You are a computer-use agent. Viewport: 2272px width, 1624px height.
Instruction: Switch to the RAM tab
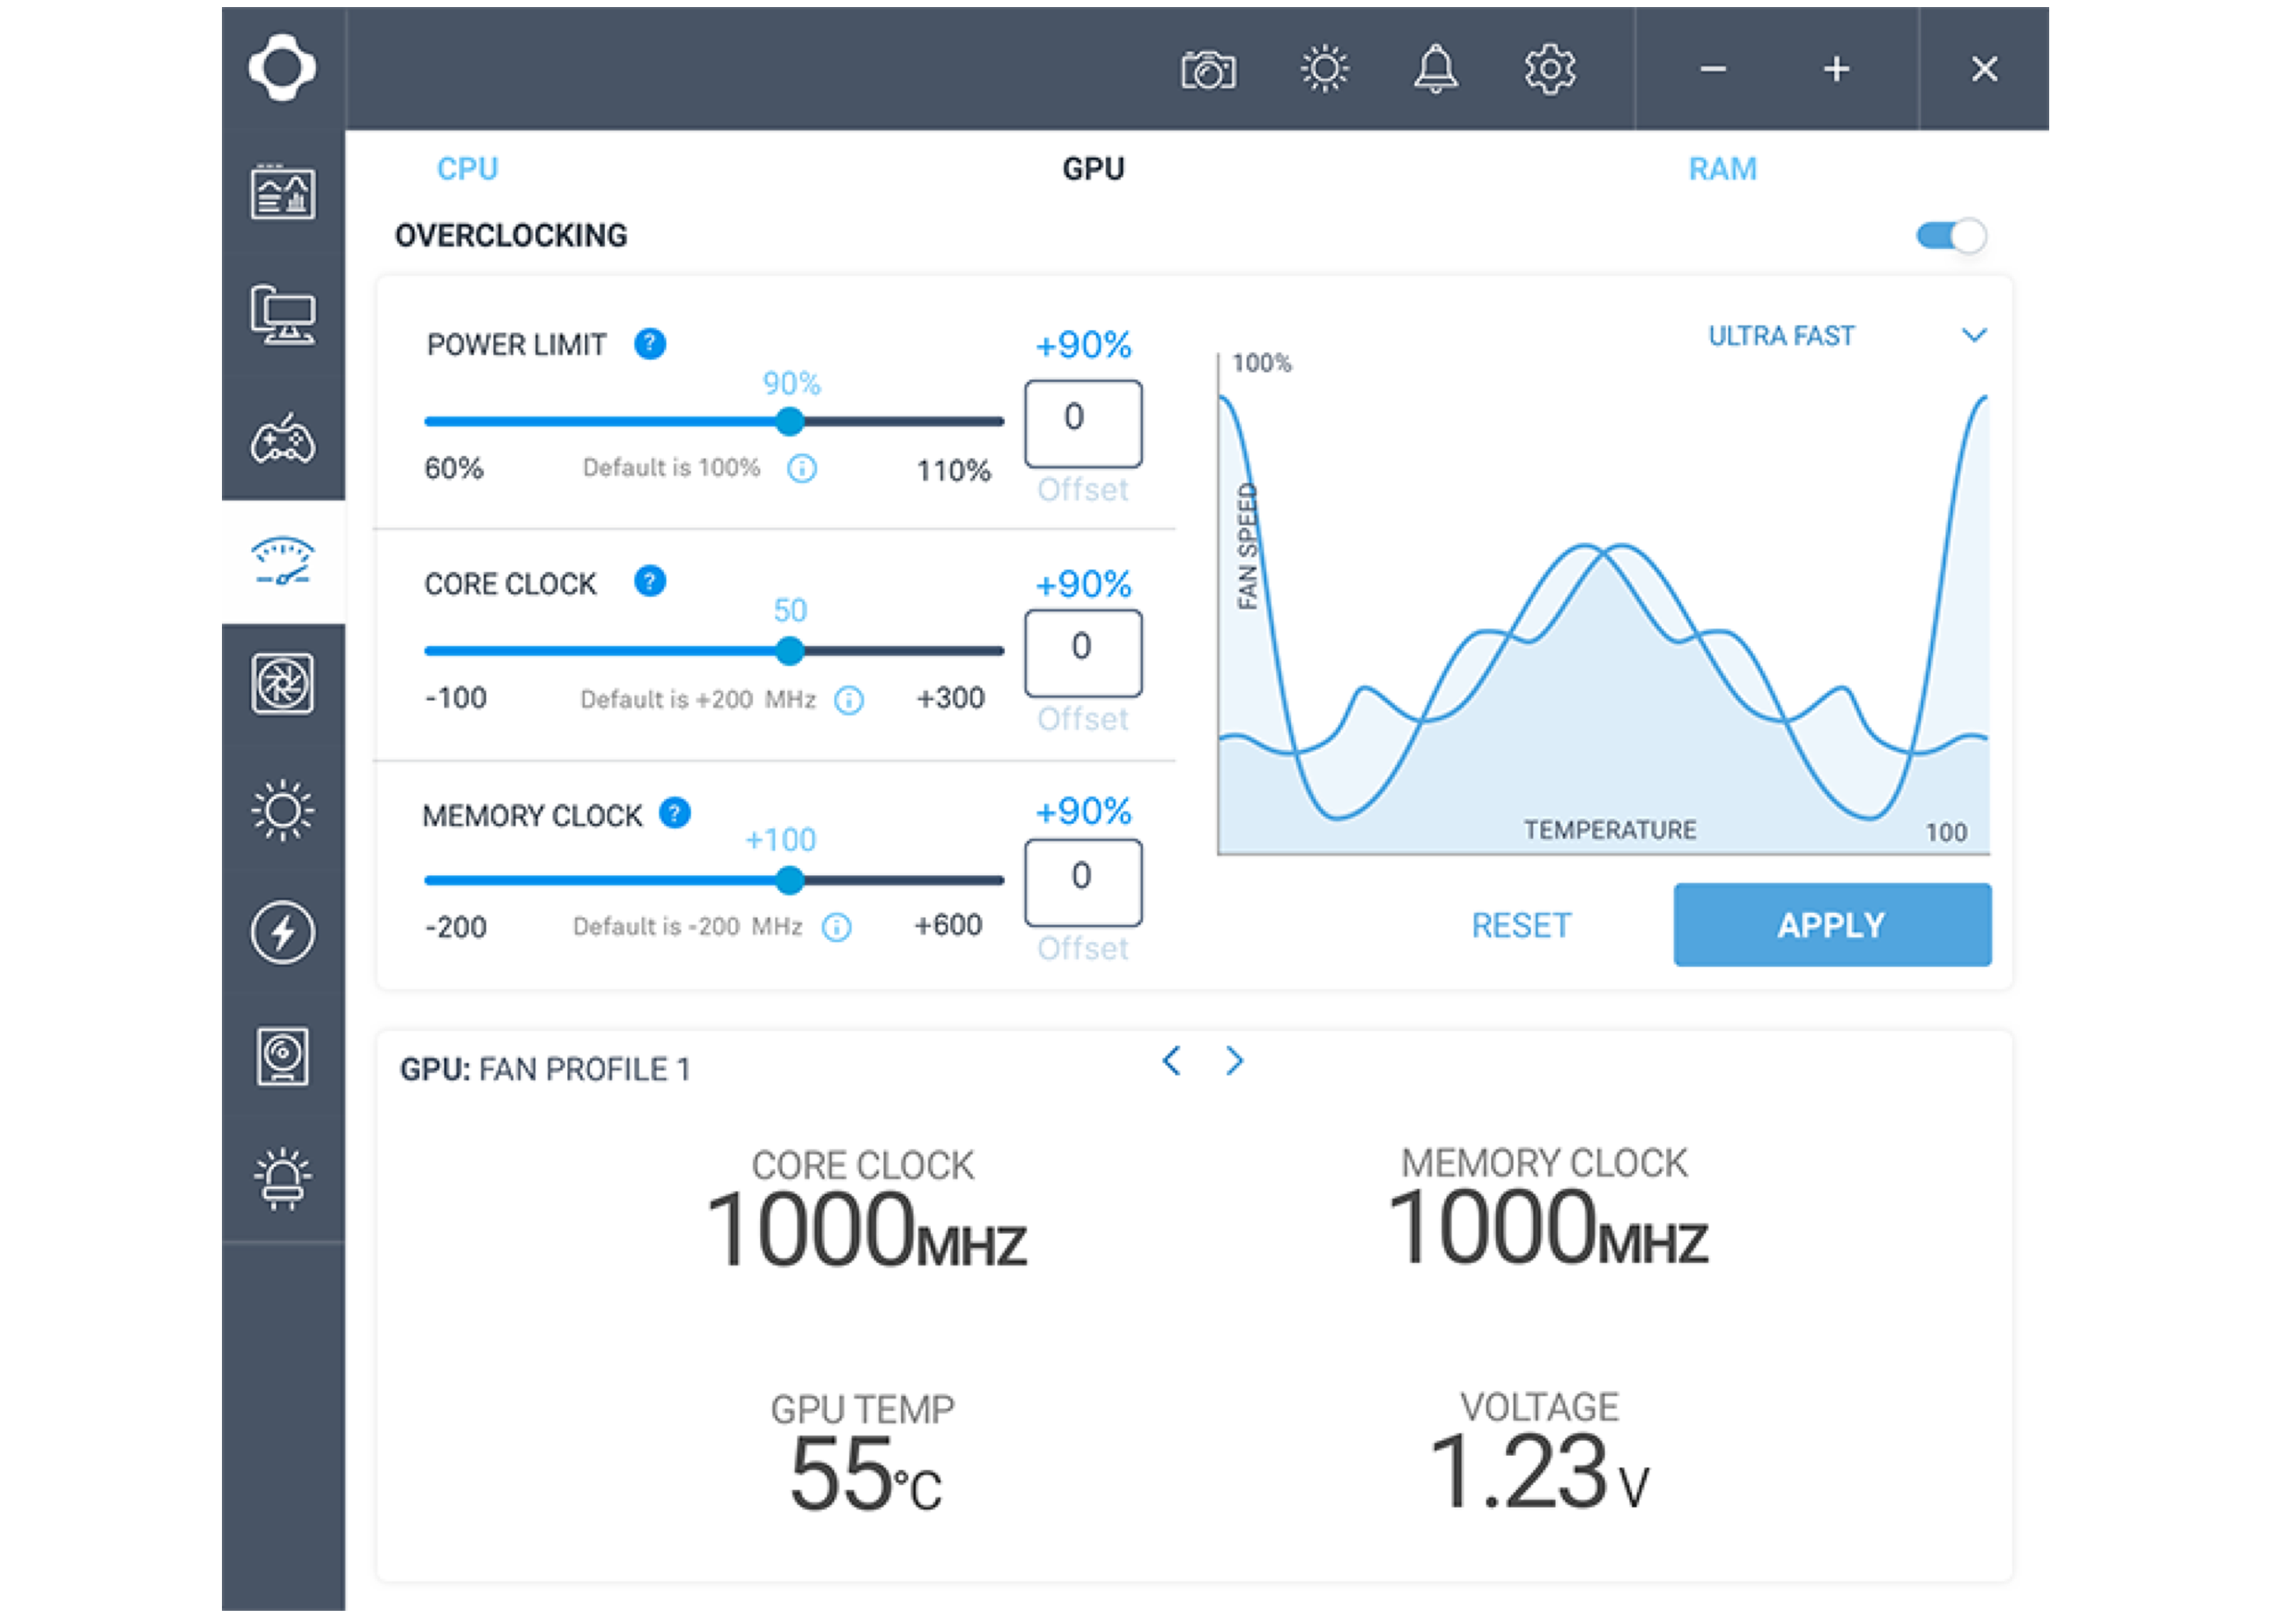coord(1722,169)
